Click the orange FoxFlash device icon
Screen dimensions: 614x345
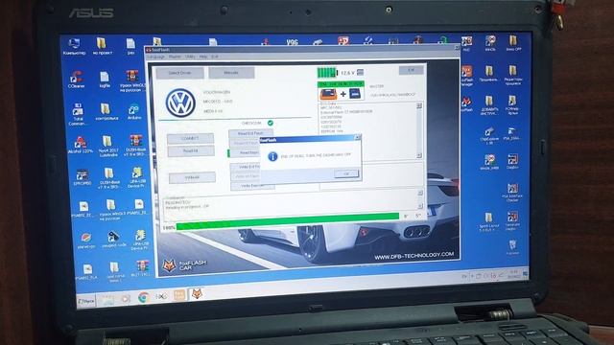(x=328, y=94)
